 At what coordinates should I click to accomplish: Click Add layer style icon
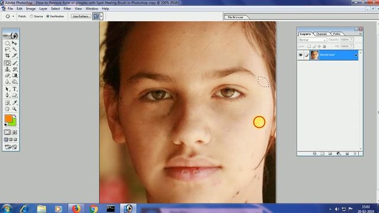point(314,154)
